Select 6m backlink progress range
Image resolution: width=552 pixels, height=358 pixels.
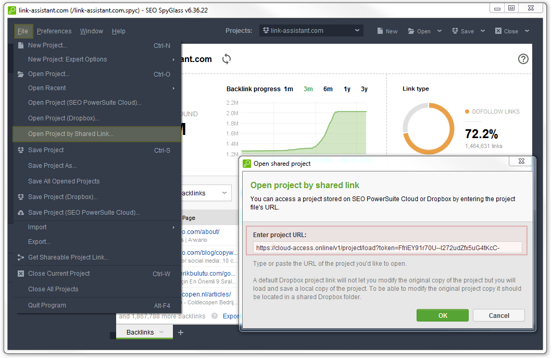pyautogui.click(x=328, y=89)
